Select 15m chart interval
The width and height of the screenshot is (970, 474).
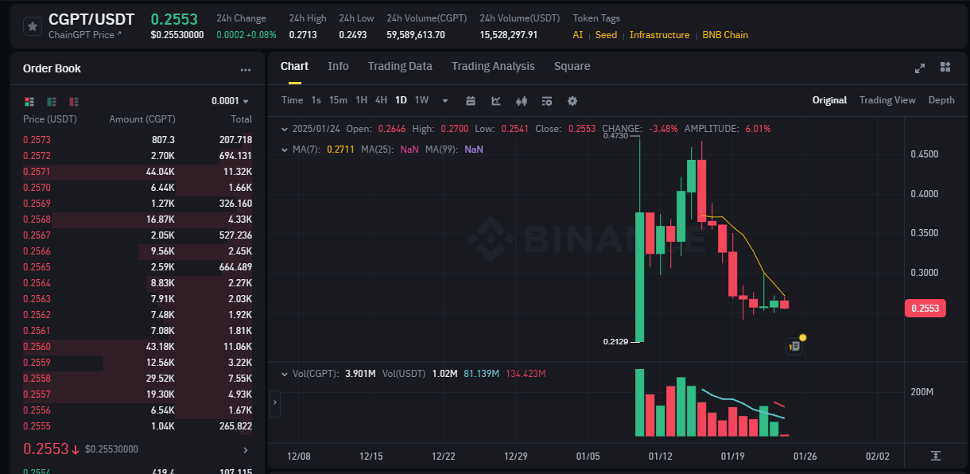pyautogui.click(x=338, y=100)
